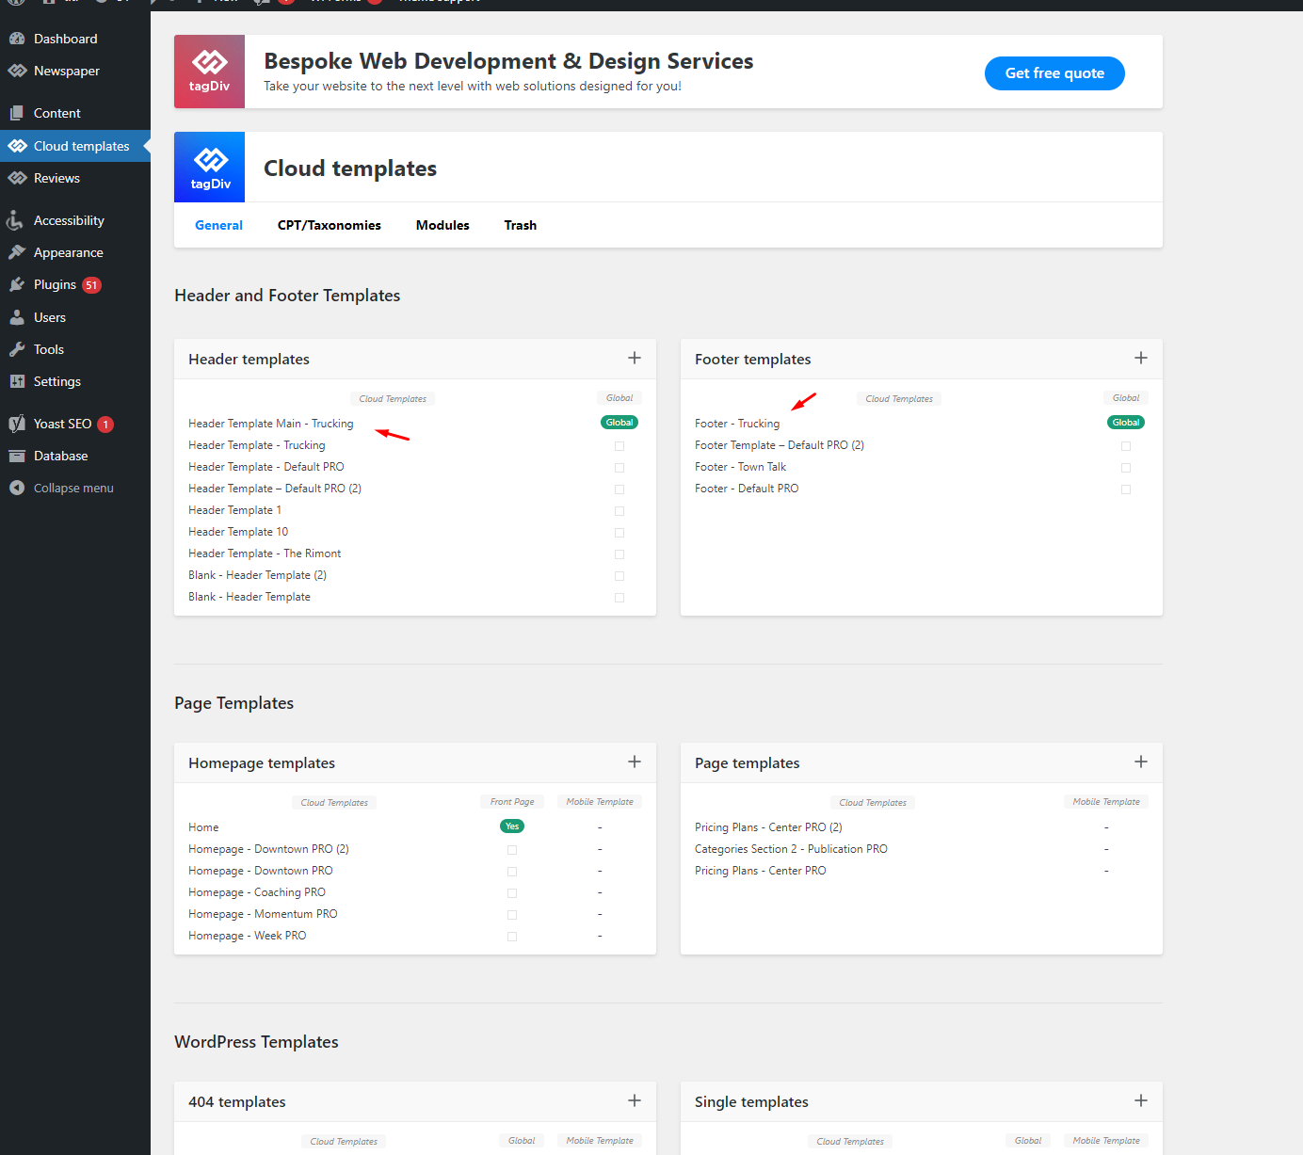Set Homepage - Coaching PRO as front page
The height and width of the screenshot is (1155, 1303).
[512, 893]
